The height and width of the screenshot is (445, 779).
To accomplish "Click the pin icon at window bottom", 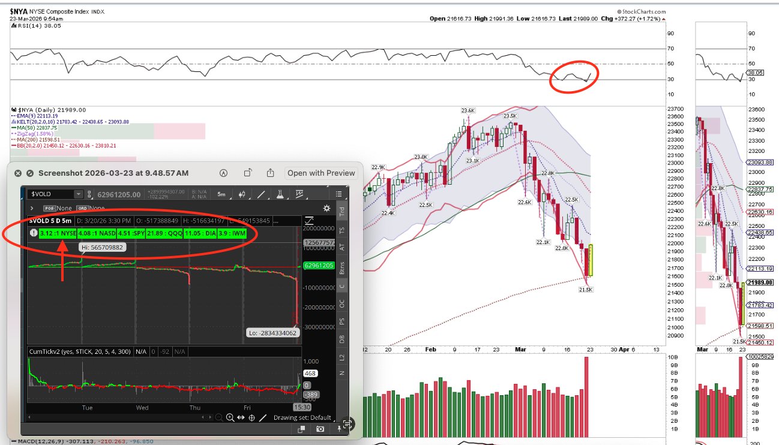I will [x=338, y=429].
